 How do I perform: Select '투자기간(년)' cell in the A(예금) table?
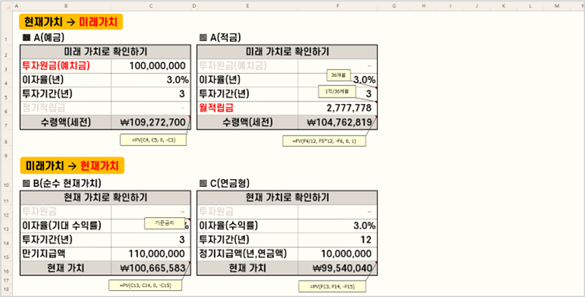click(66, 94)
